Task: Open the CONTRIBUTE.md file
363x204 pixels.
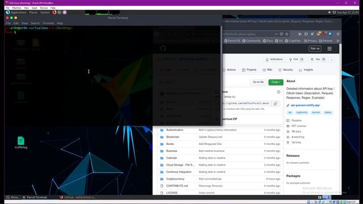Action: 177,186
